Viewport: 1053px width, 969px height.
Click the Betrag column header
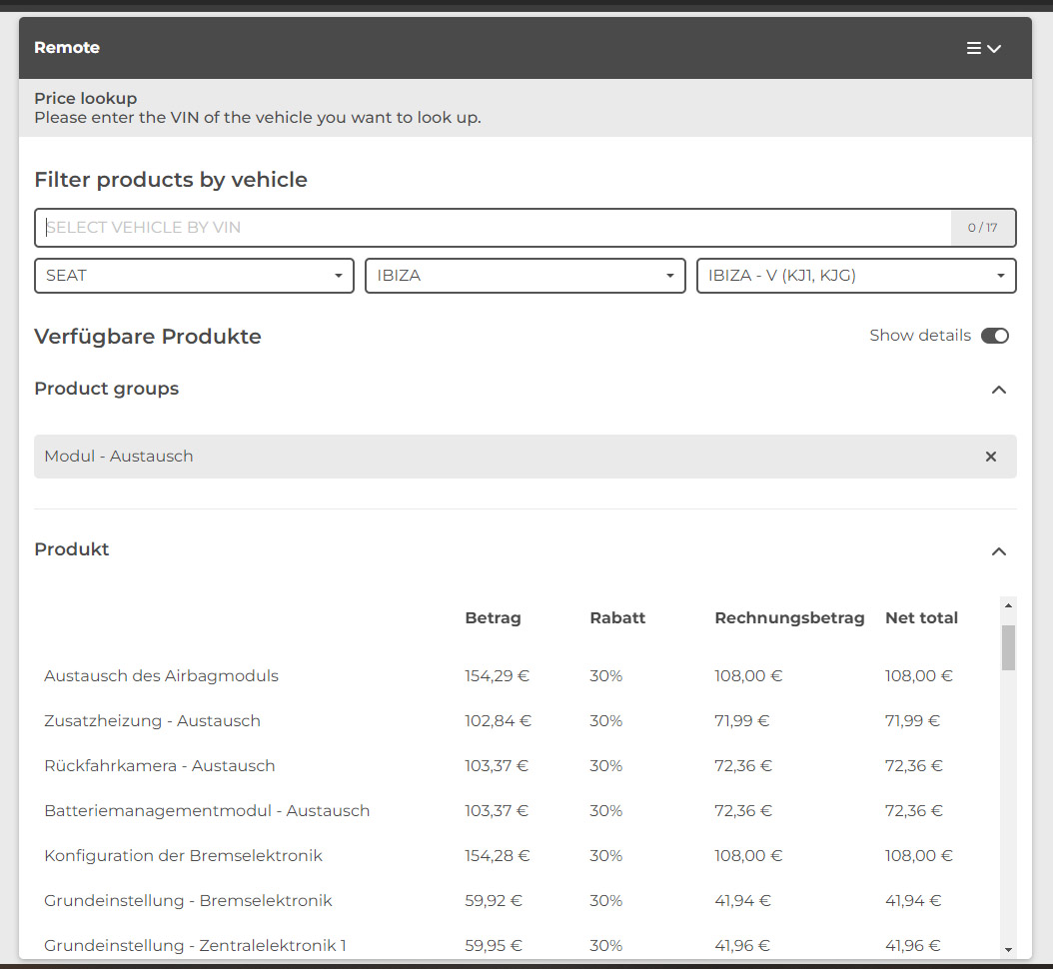pyautogui.click(x=493, y=618)
